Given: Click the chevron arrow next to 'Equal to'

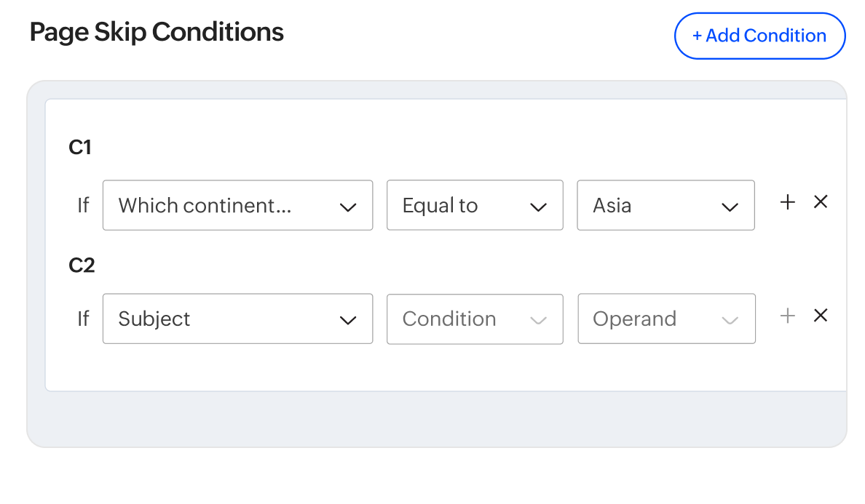Looking at the screenshot, I should (x=538, y=207).
